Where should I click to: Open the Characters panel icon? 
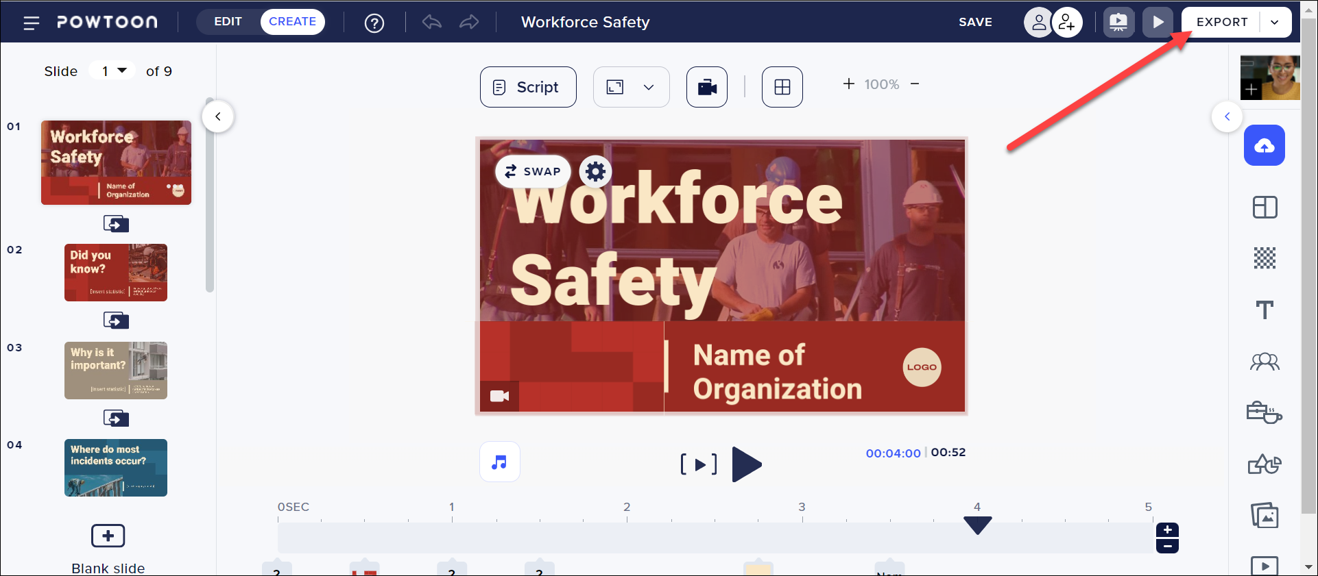pos(1264,362)
